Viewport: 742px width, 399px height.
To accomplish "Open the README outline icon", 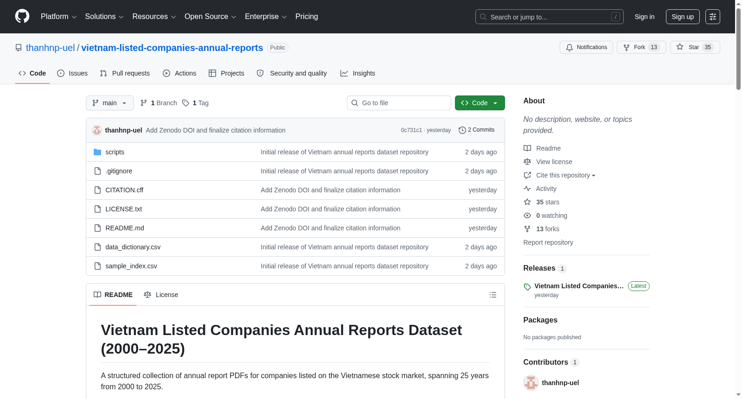I will pos(493,295).
